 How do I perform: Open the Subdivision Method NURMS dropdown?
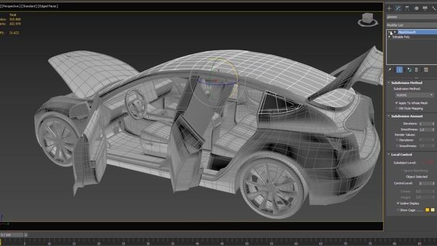click(414, 95)
